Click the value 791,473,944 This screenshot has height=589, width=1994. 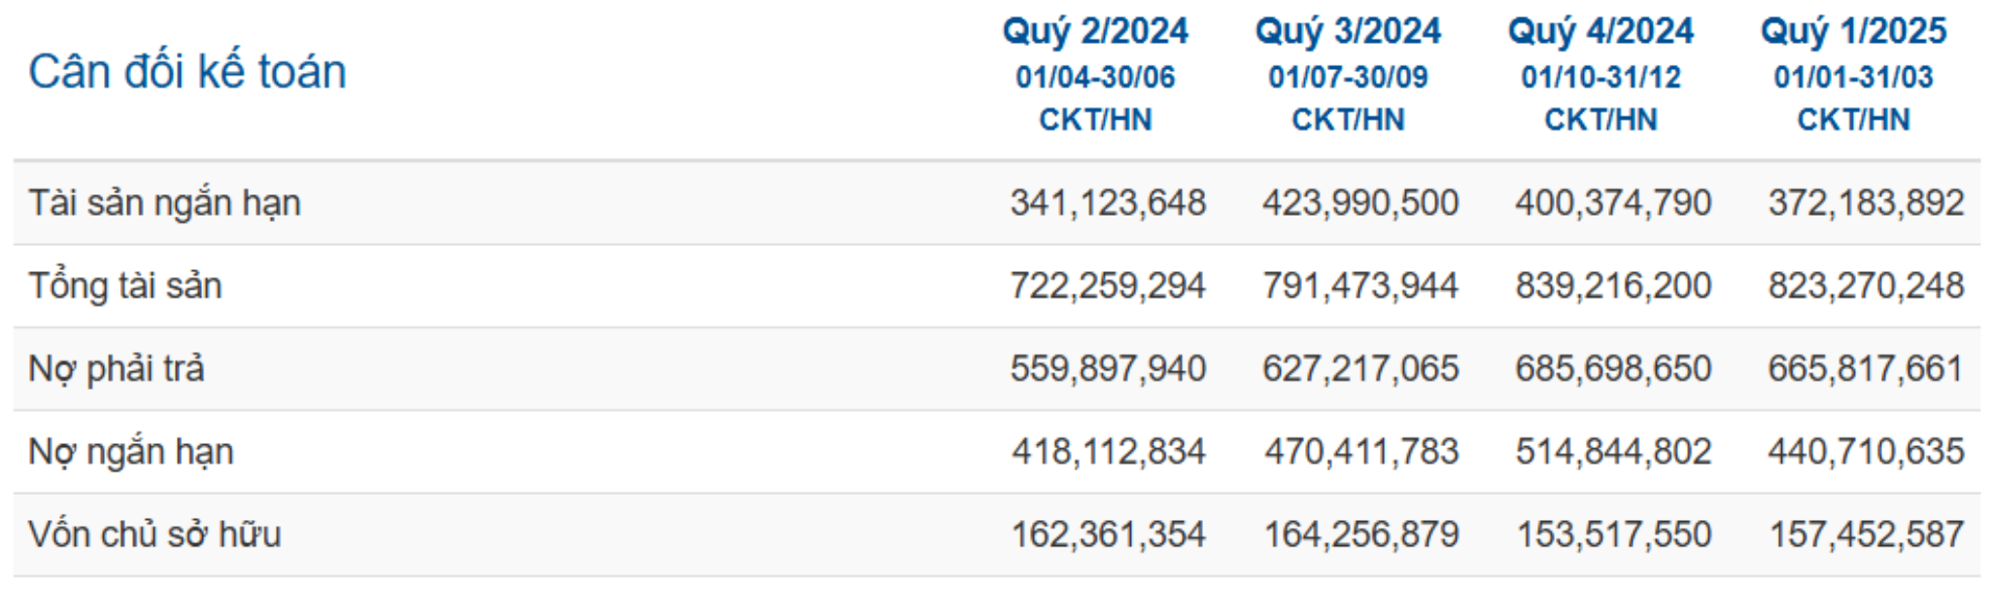(1360, 286)
